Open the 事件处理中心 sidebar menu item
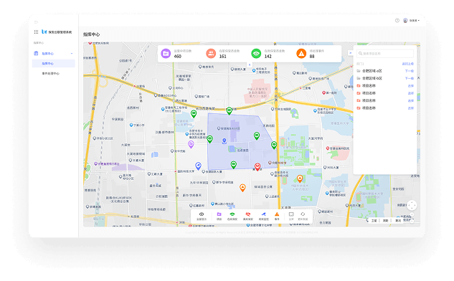 coord(51,74)
